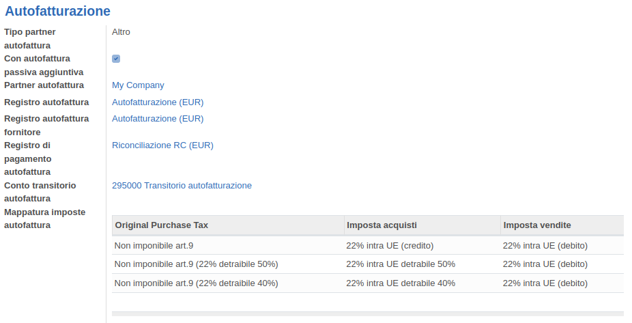Click the Autofatturazione section heading
The width and height of the screenshot is (632, 323).
tap(57, 11)
